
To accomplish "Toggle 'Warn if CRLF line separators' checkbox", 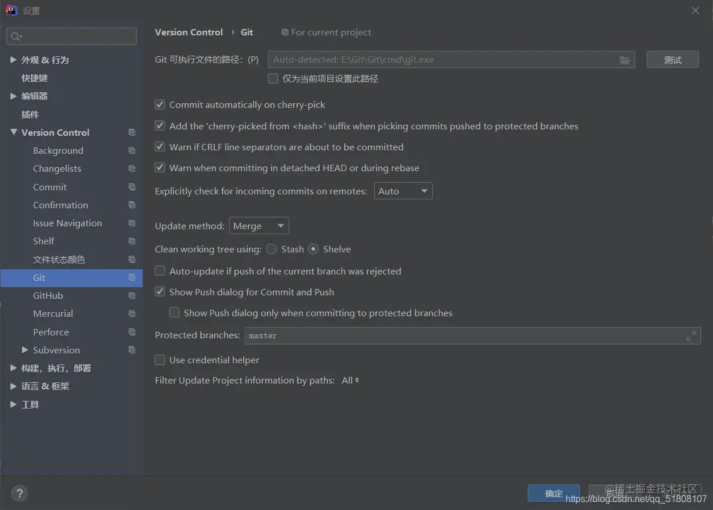I will click(160, 147).
